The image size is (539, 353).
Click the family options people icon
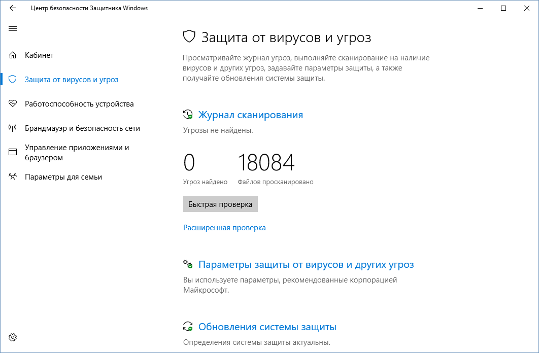pos(13,177)
